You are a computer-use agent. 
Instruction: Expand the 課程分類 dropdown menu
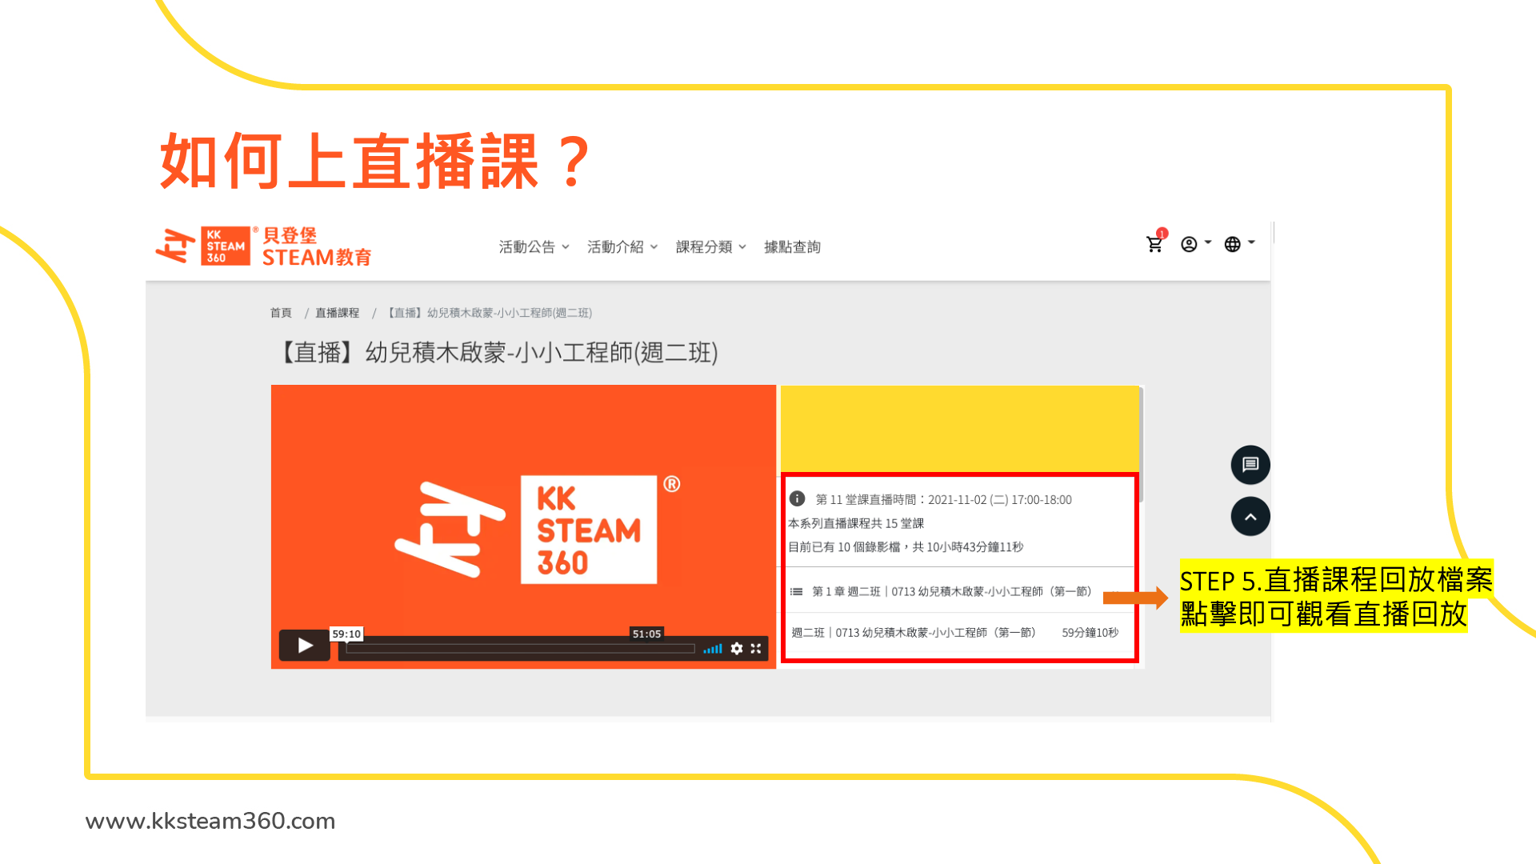click(711, 247)
